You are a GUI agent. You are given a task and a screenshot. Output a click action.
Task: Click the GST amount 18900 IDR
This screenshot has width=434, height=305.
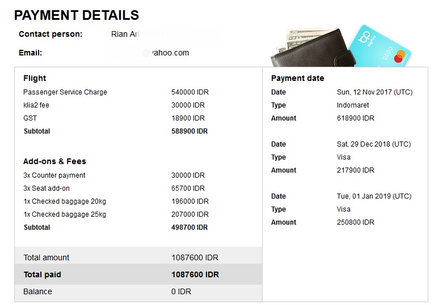pyautogui.click(x=188, y=118)
